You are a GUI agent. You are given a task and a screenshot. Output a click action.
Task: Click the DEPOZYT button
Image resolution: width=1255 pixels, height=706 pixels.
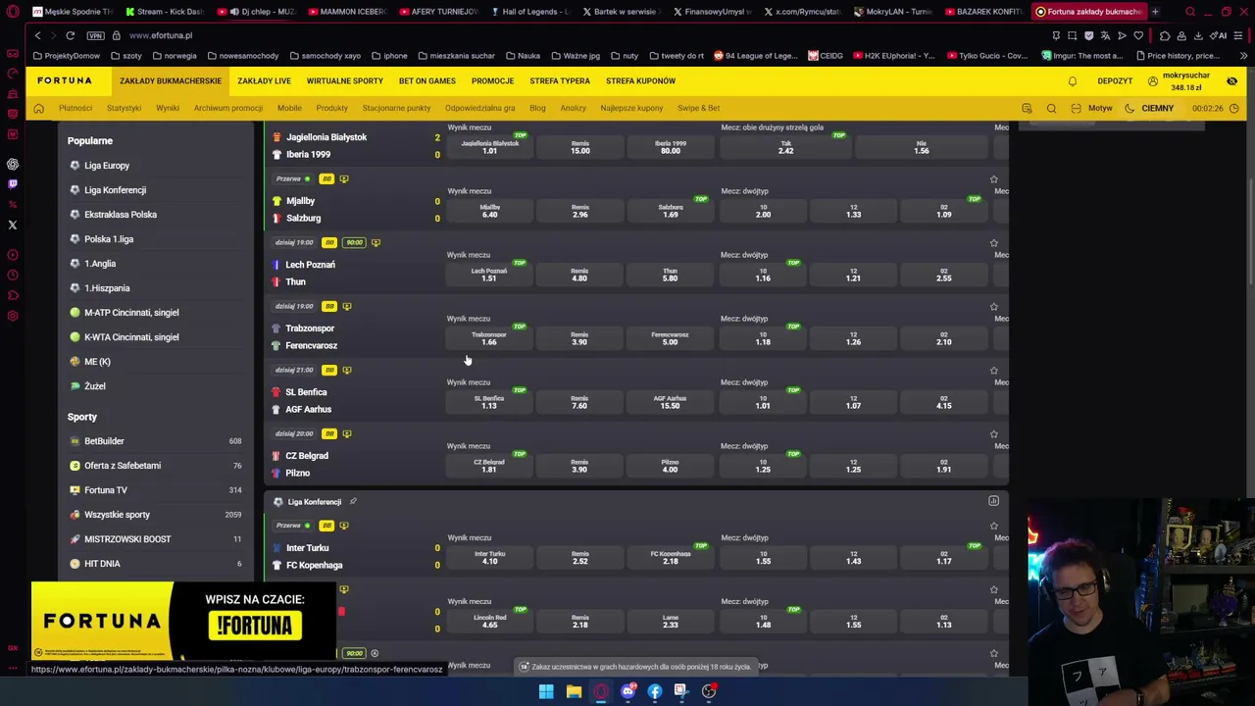[1116, 81]
